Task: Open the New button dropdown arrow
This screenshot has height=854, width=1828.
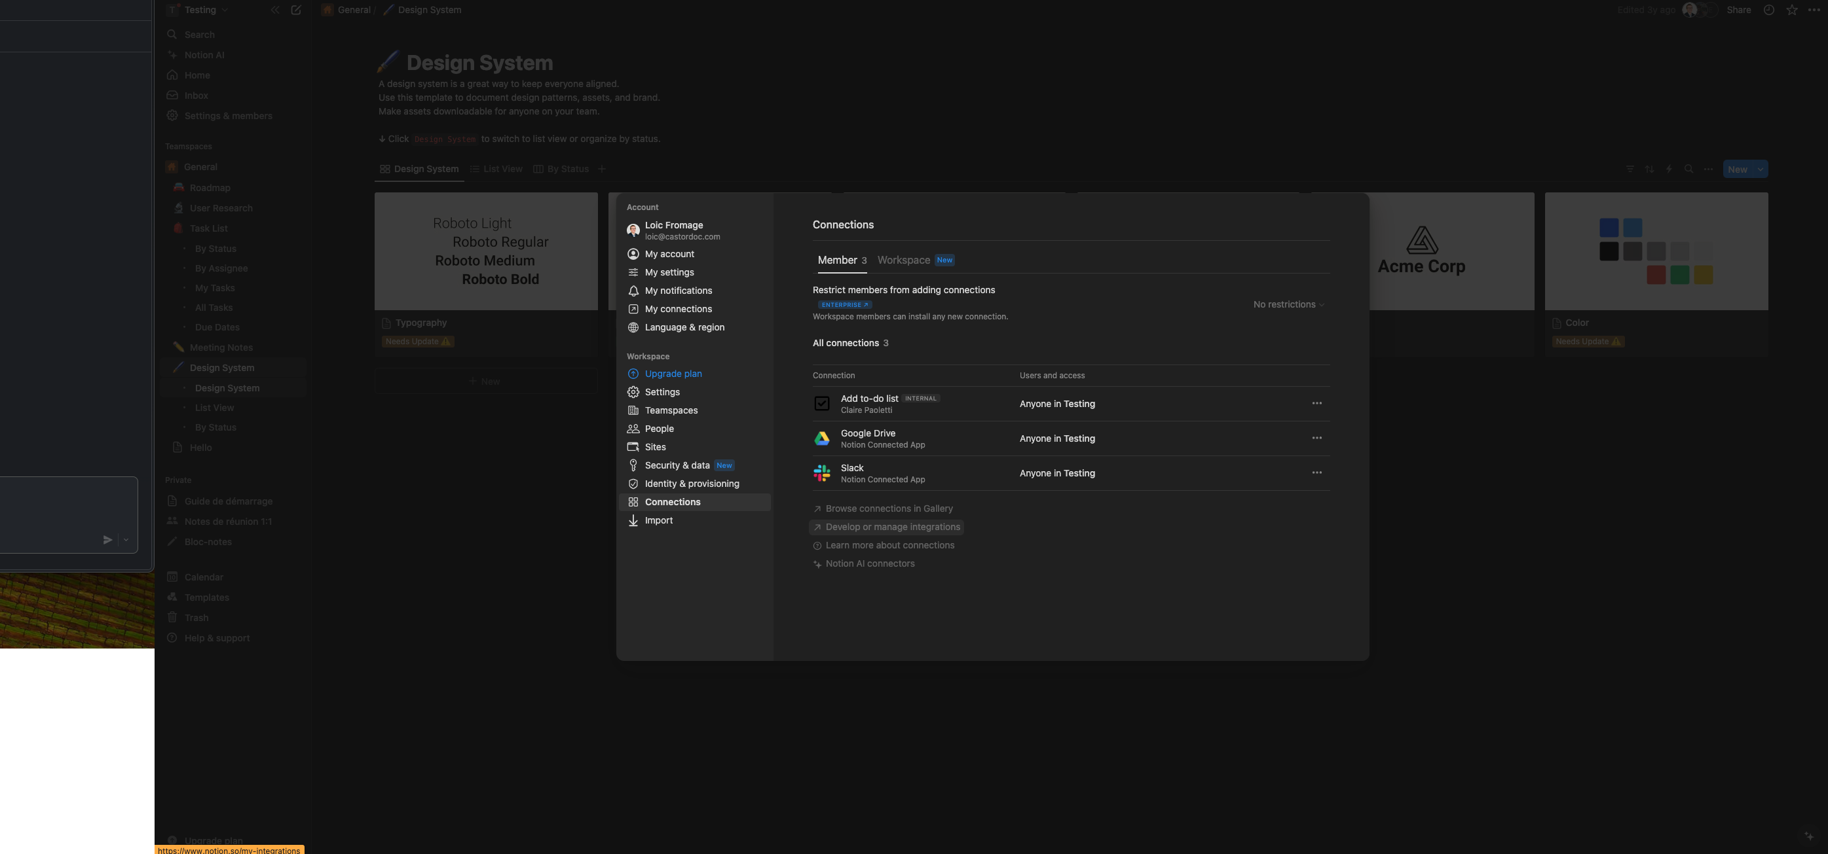Action: tap(1760, 169)
